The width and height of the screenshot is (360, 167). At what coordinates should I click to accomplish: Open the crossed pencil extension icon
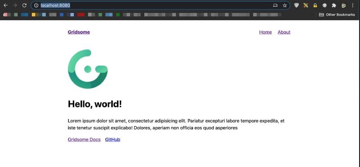coord(306,5)
